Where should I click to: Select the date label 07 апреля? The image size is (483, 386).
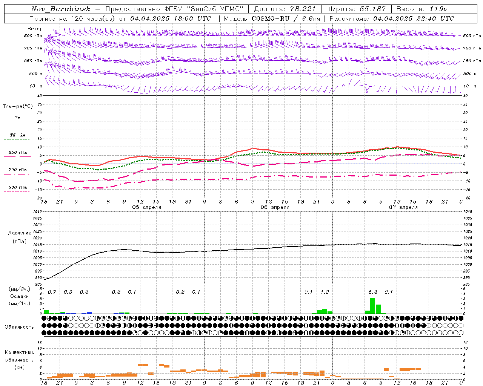pyautogui.click(x=403, y=207)
